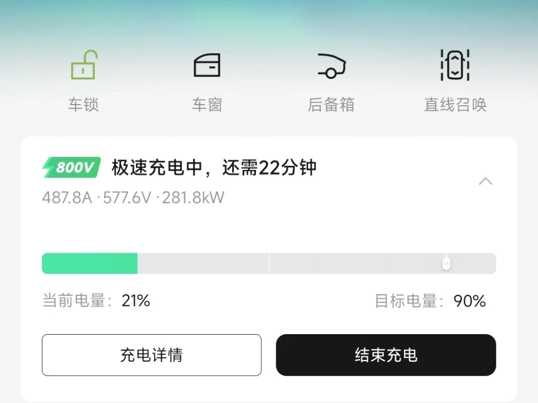
Task: Tap the 目标电量 target level label
Action: pyautogui.click(x=409, y=301)
